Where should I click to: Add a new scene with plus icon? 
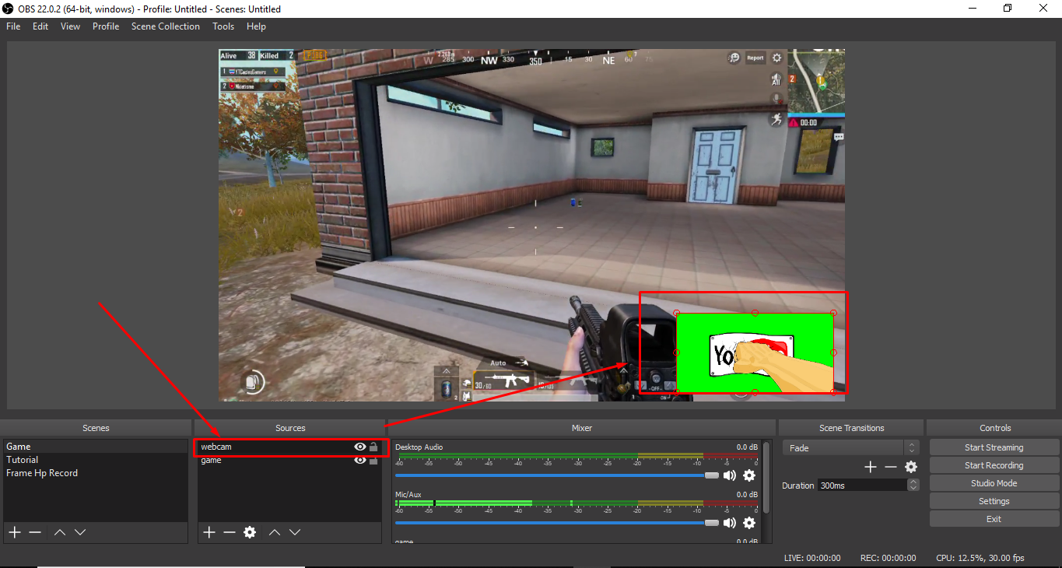point(15,532)
